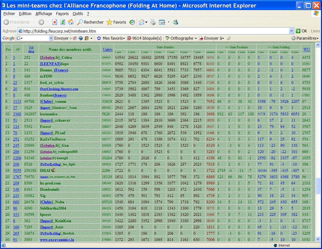Click the Messenger people icon
322x249 pixels.
[175, 22]
